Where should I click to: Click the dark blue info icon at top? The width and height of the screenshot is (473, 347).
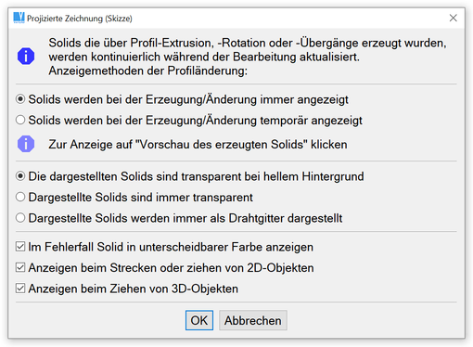[26, 57]
